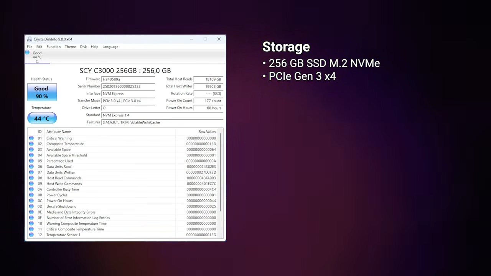491x276 pixels.
Task: Click the status icon for Media and Data Integrity Errors
Action: pos(31,212)
